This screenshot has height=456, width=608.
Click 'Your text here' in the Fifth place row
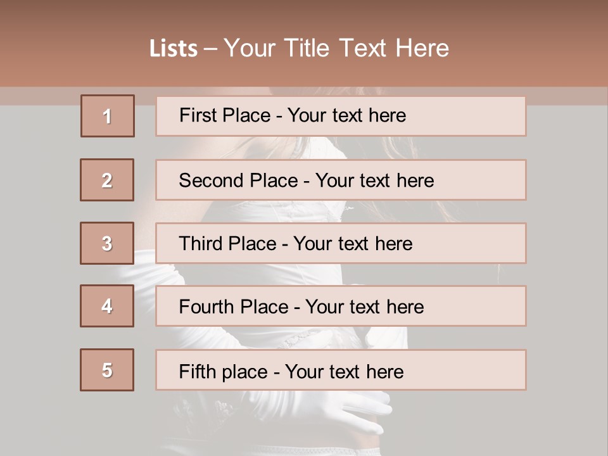(x=345, y=371)
